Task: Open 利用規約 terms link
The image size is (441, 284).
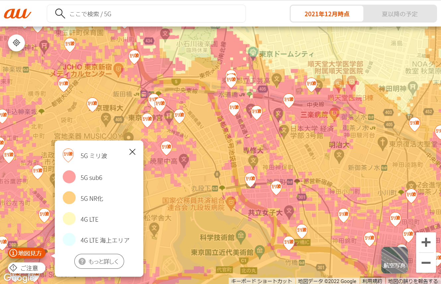Action: click(372, 281)
